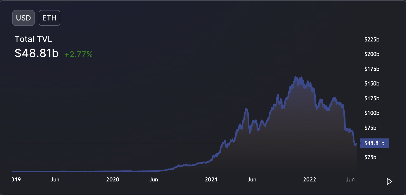Click the $125b y-axis label

pos(372,98)
